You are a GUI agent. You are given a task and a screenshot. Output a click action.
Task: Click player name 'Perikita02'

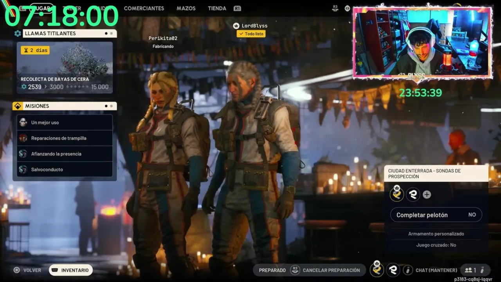[x=163, y=38]
